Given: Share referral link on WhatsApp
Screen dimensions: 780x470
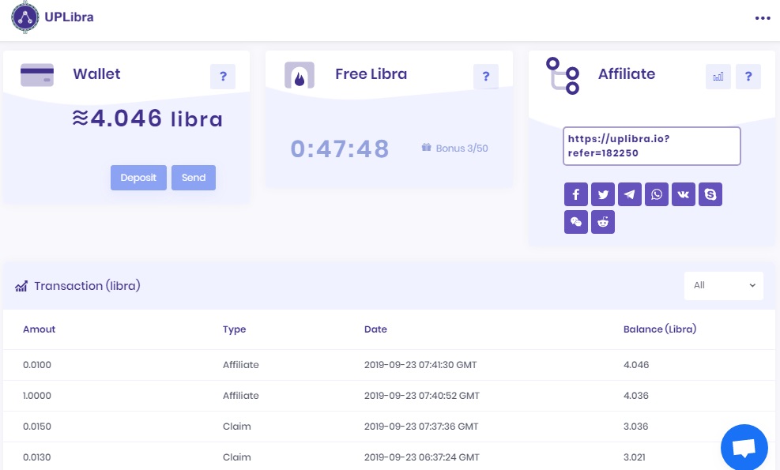Looking at the screenshot, I should pyautogui.click(x=657, y=194).
